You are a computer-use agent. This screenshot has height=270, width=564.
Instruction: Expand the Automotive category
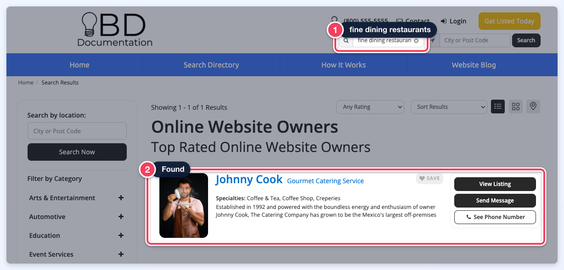[121, 217]
